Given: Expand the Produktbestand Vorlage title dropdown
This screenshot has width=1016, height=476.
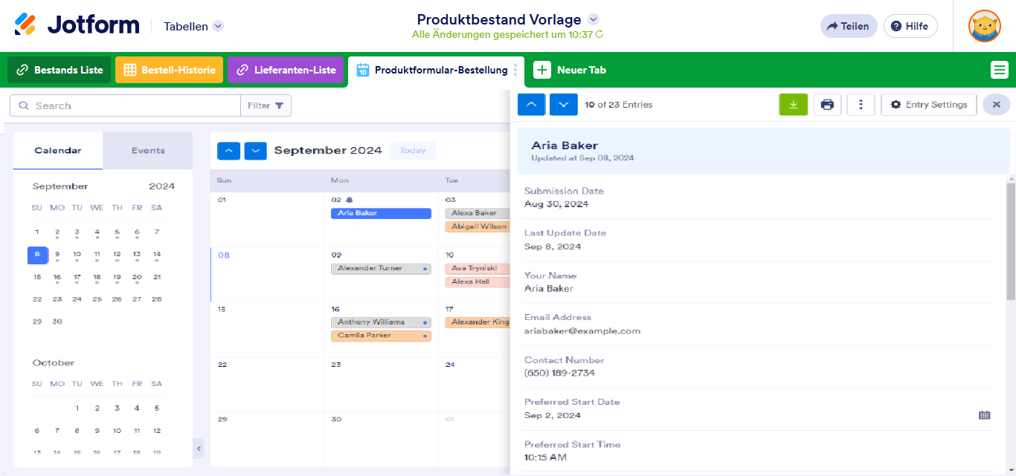Looking at the screenshot, I should pyautogui.click(x=593, y=19).
